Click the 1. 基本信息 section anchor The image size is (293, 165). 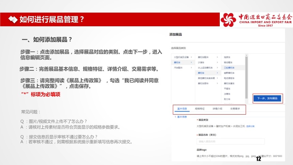point(181,117)
